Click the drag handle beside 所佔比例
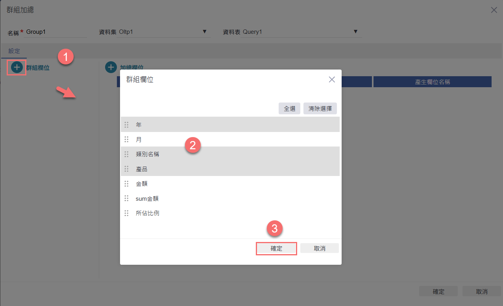This screenshot has height=306, width=503. pos(126,213)
